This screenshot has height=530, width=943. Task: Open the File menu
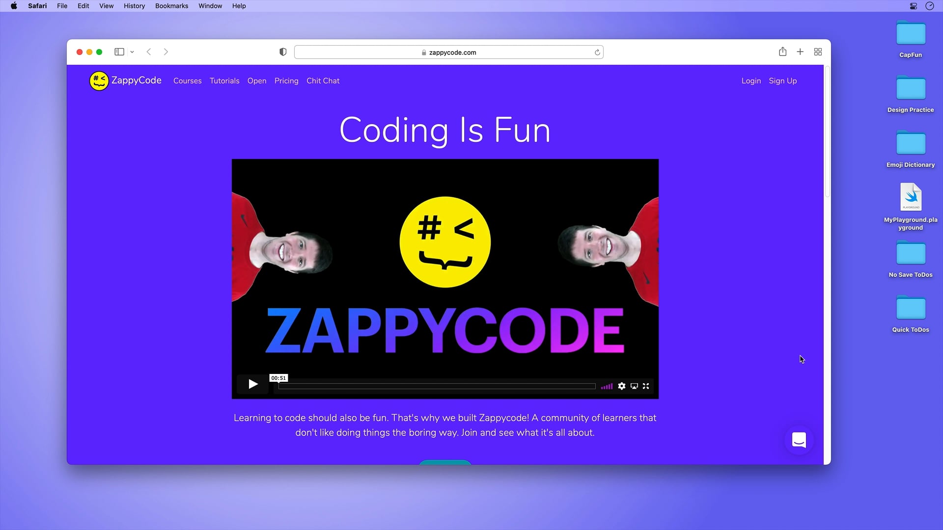point(62,6)
